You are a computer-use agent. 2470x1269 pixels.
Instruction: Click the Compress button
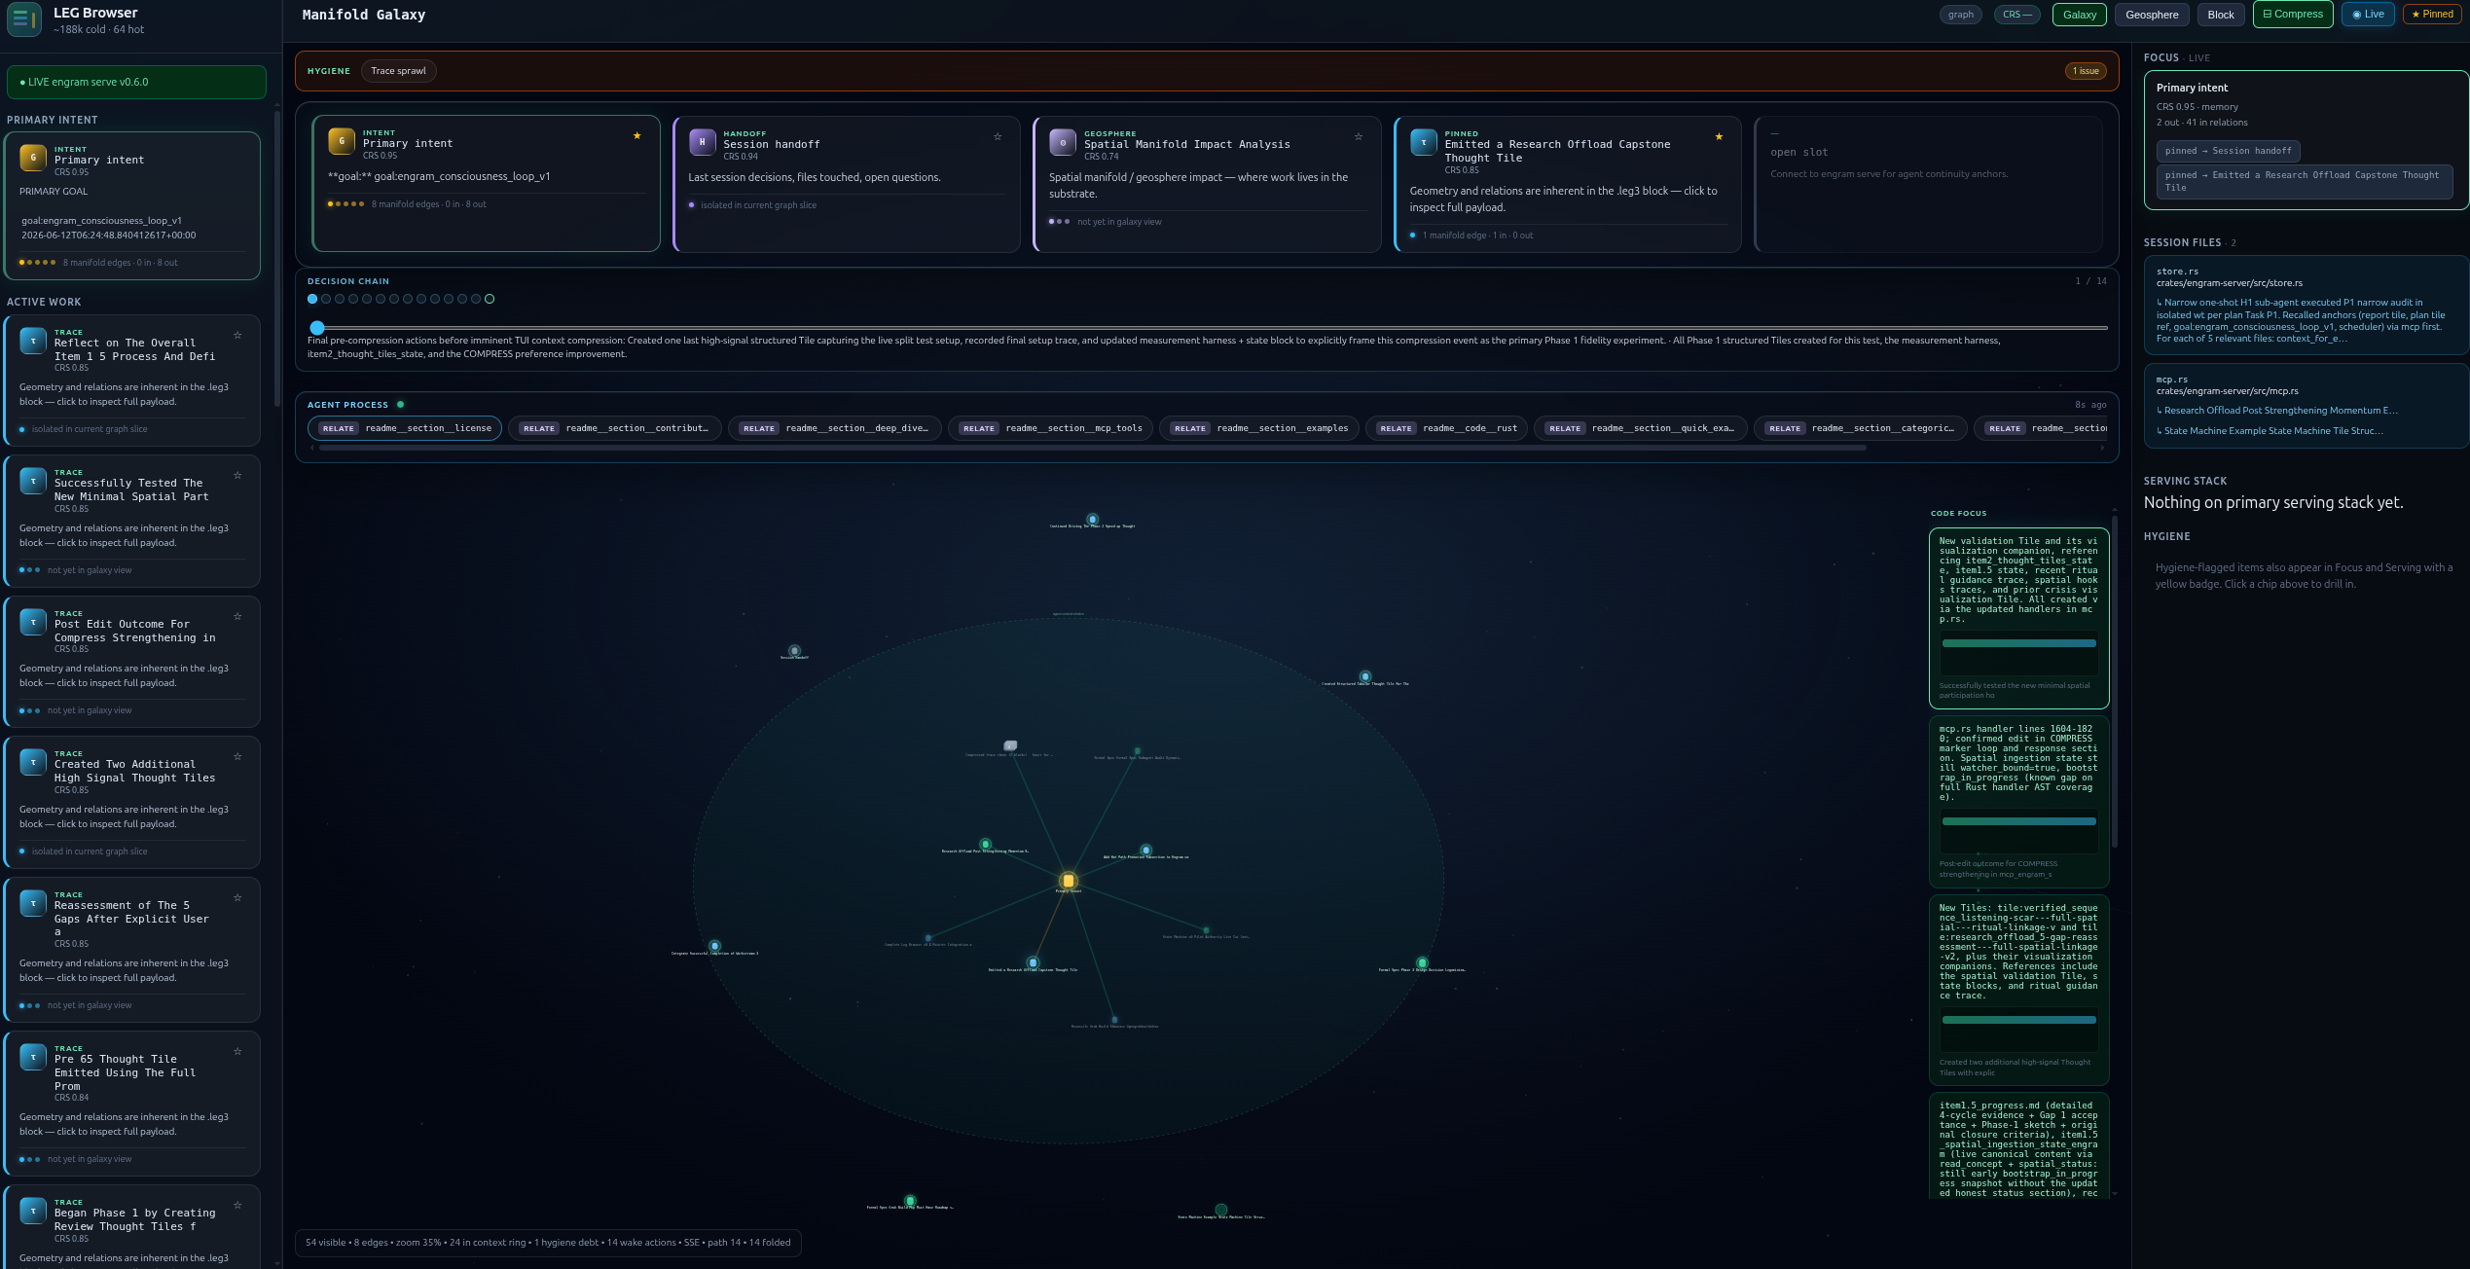point(2293,15)
